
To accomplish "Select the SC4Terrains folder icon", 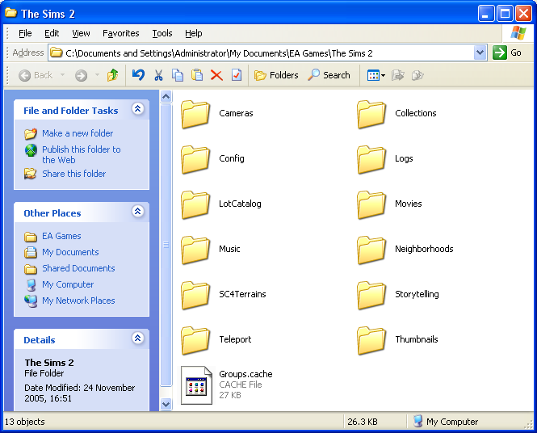I will coord(195,295).
